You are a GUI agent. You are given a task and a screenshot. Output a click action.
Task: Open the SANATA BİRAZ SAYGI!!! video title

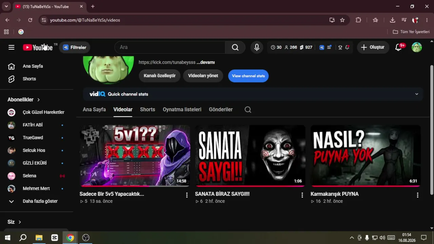(x=222, y=194)
